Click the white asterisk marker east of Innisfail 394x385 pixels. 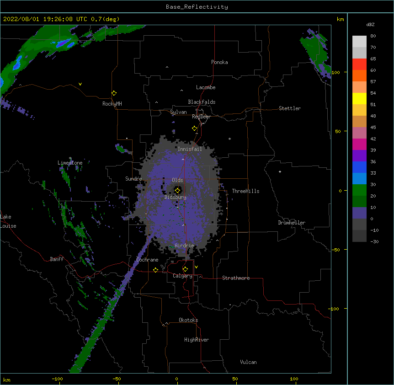[x=229, y=139]
